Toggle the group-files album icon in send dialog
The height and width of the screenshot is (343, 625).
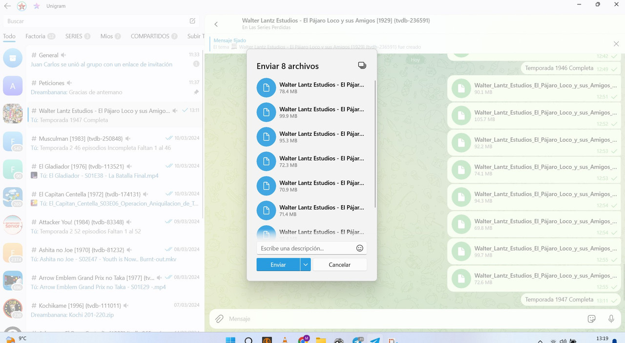(x=362, y=65)
